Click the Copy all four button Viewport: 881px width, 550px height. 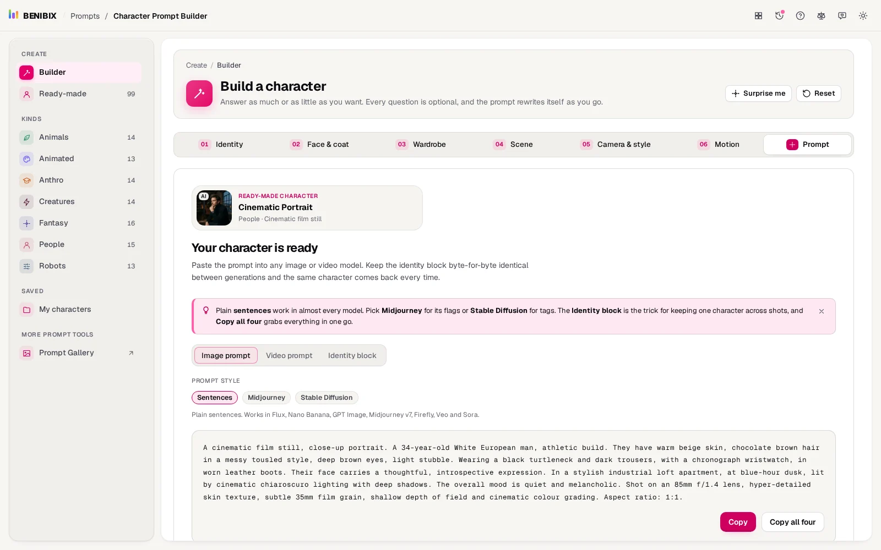[x=792, y=522]
